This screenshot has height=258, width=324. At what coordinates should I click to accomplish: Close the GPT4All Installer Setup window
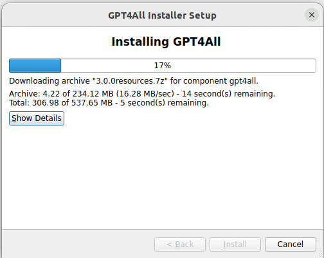click(x=312, y=15)
